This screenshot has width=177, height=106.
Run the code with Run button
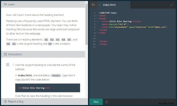[x=96, y=102]
